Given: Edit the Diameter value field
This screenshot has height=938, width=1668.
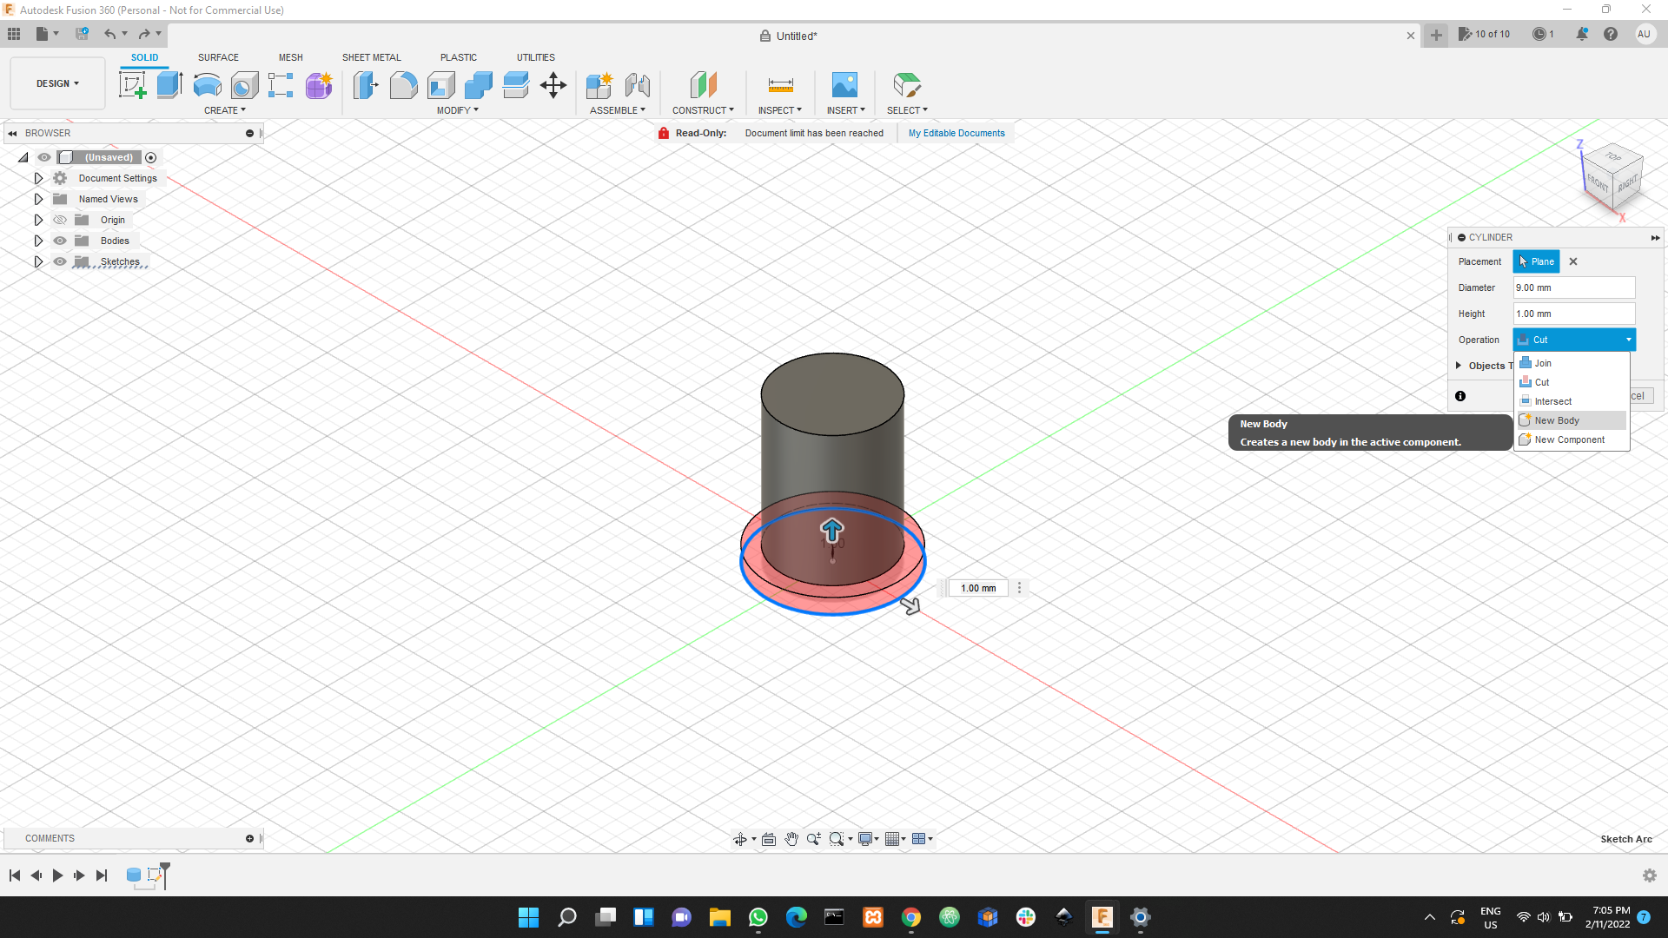Looking at the screenshot, I should [1573, 287].
